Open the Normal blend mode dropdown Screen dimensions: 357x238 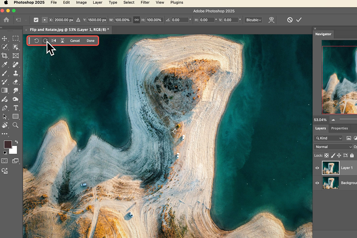333,147
